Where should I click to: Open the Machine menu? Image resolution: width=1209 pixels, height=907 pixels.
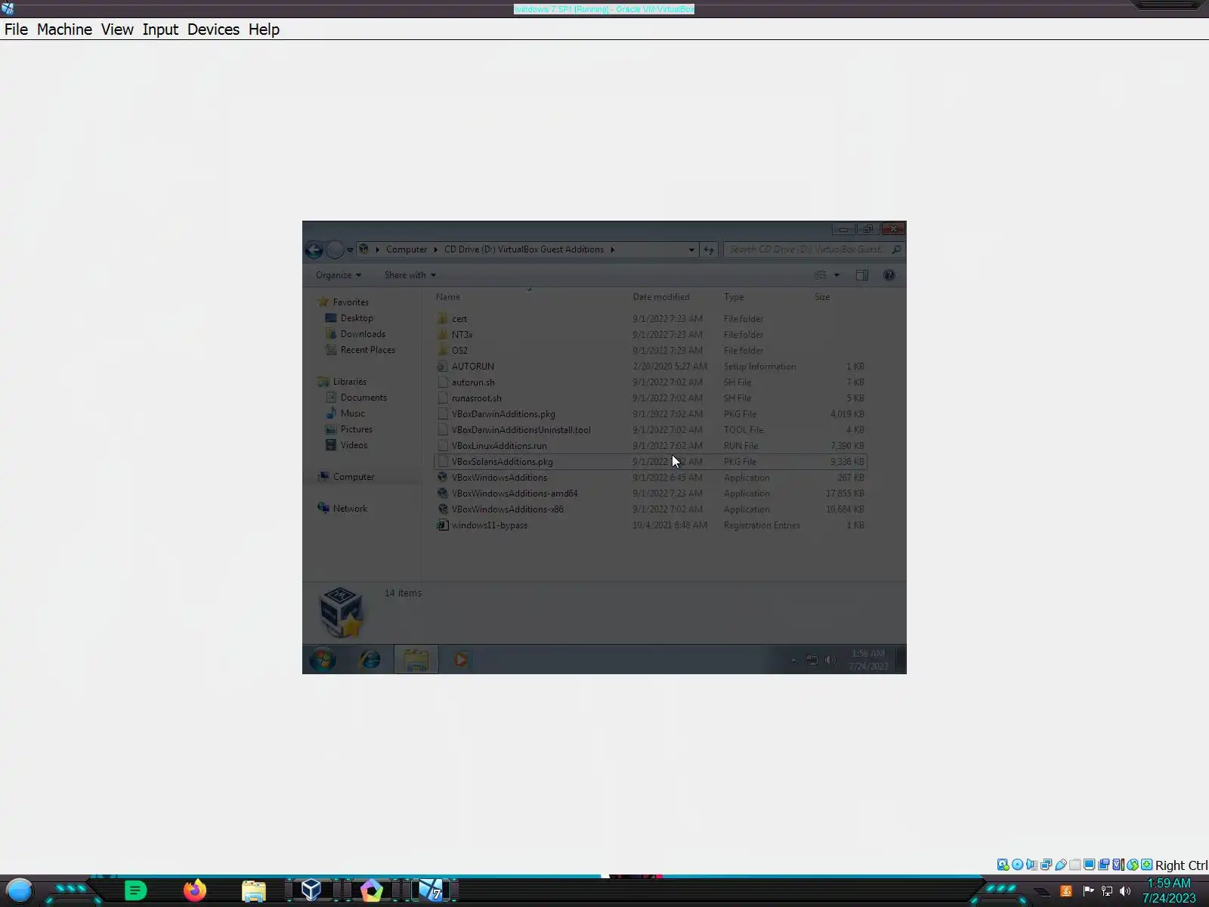click(64, 29)
